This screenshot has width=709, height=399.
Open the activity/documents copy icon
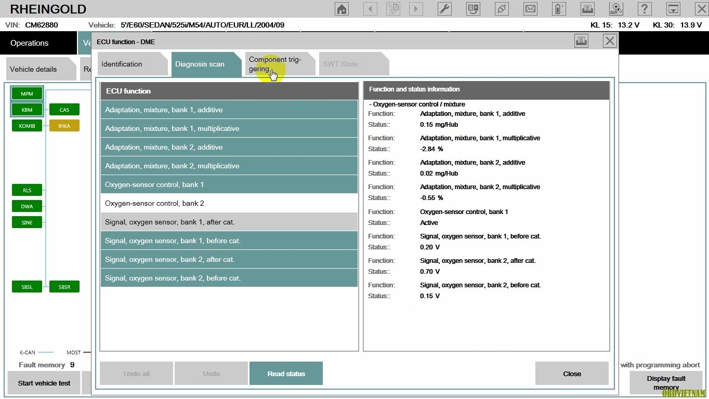click(393, 9)
